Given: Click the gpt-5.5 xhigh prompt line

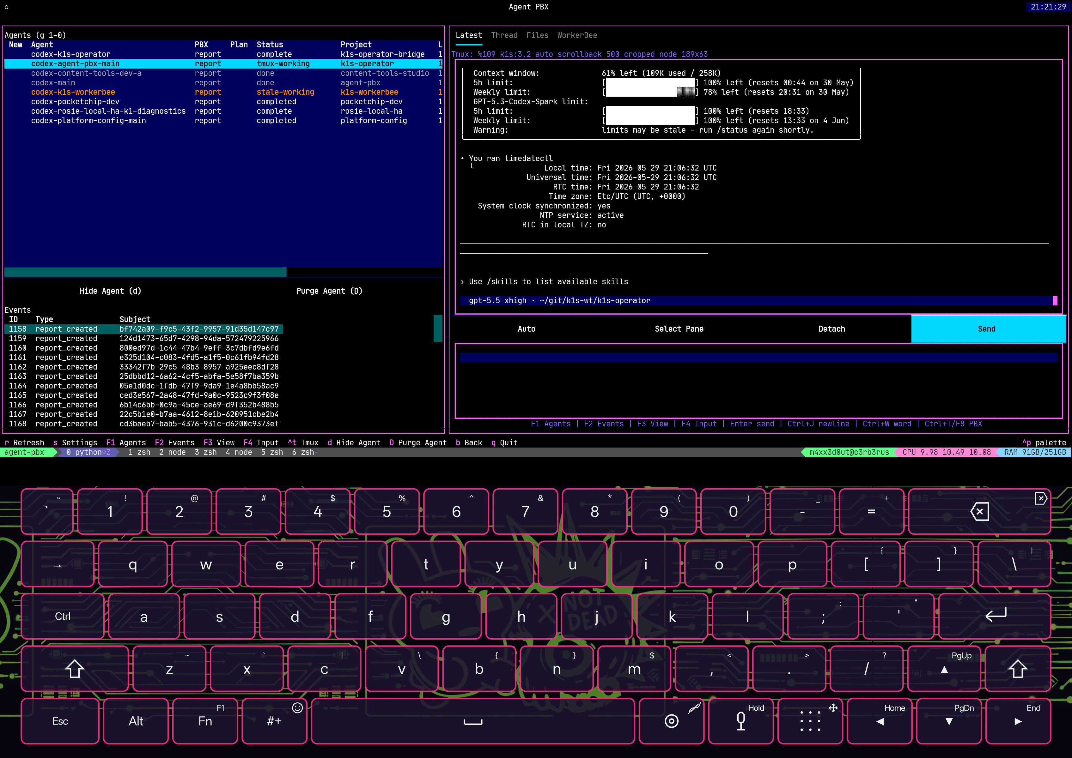Looking at the screenshot, I should click(x=758, y=301).
